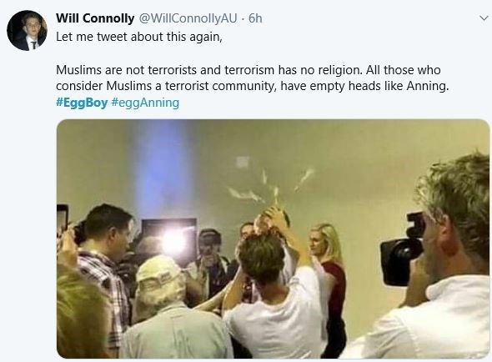492x362 pixels.
Task: Click the line mentioning "empty heads like Anning"
Action: (x=253, y=86)
